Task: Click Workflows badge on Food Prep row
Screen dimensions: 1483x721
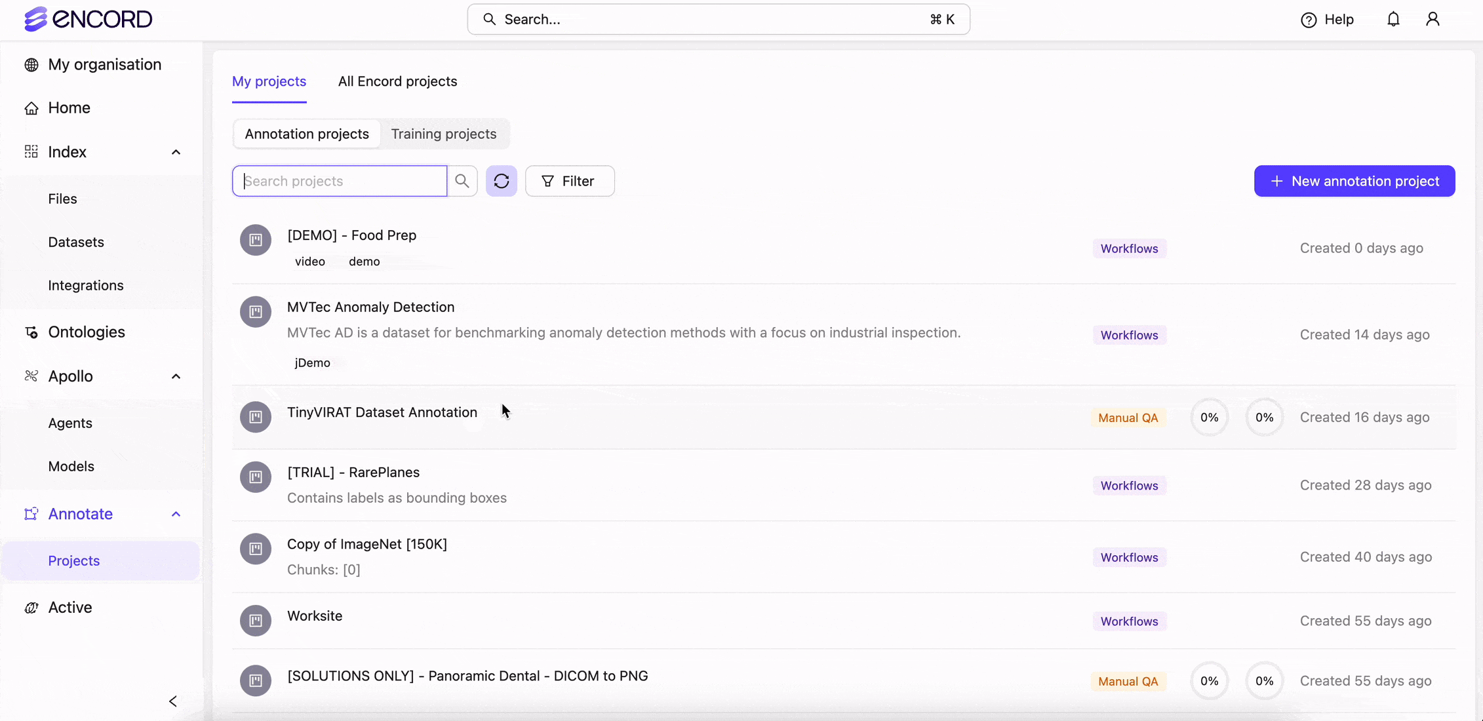Action: coord(1129,248)
